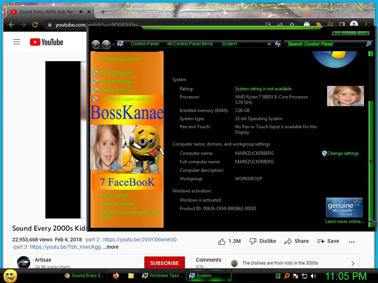The image size is (378, 283).
Task: Click System protection shield icon
Action: pyautogui.click(x=95, y=90)
